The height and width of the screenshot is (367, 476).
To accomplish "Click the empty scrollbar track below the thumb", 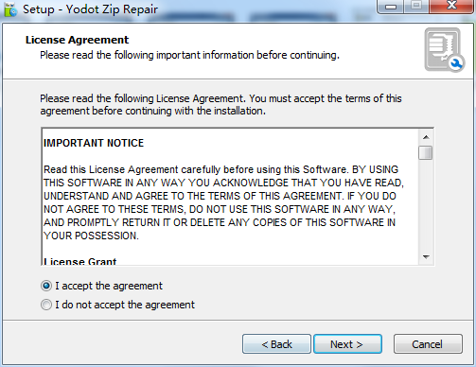I will pyautogui.click(x=426, y=205).
